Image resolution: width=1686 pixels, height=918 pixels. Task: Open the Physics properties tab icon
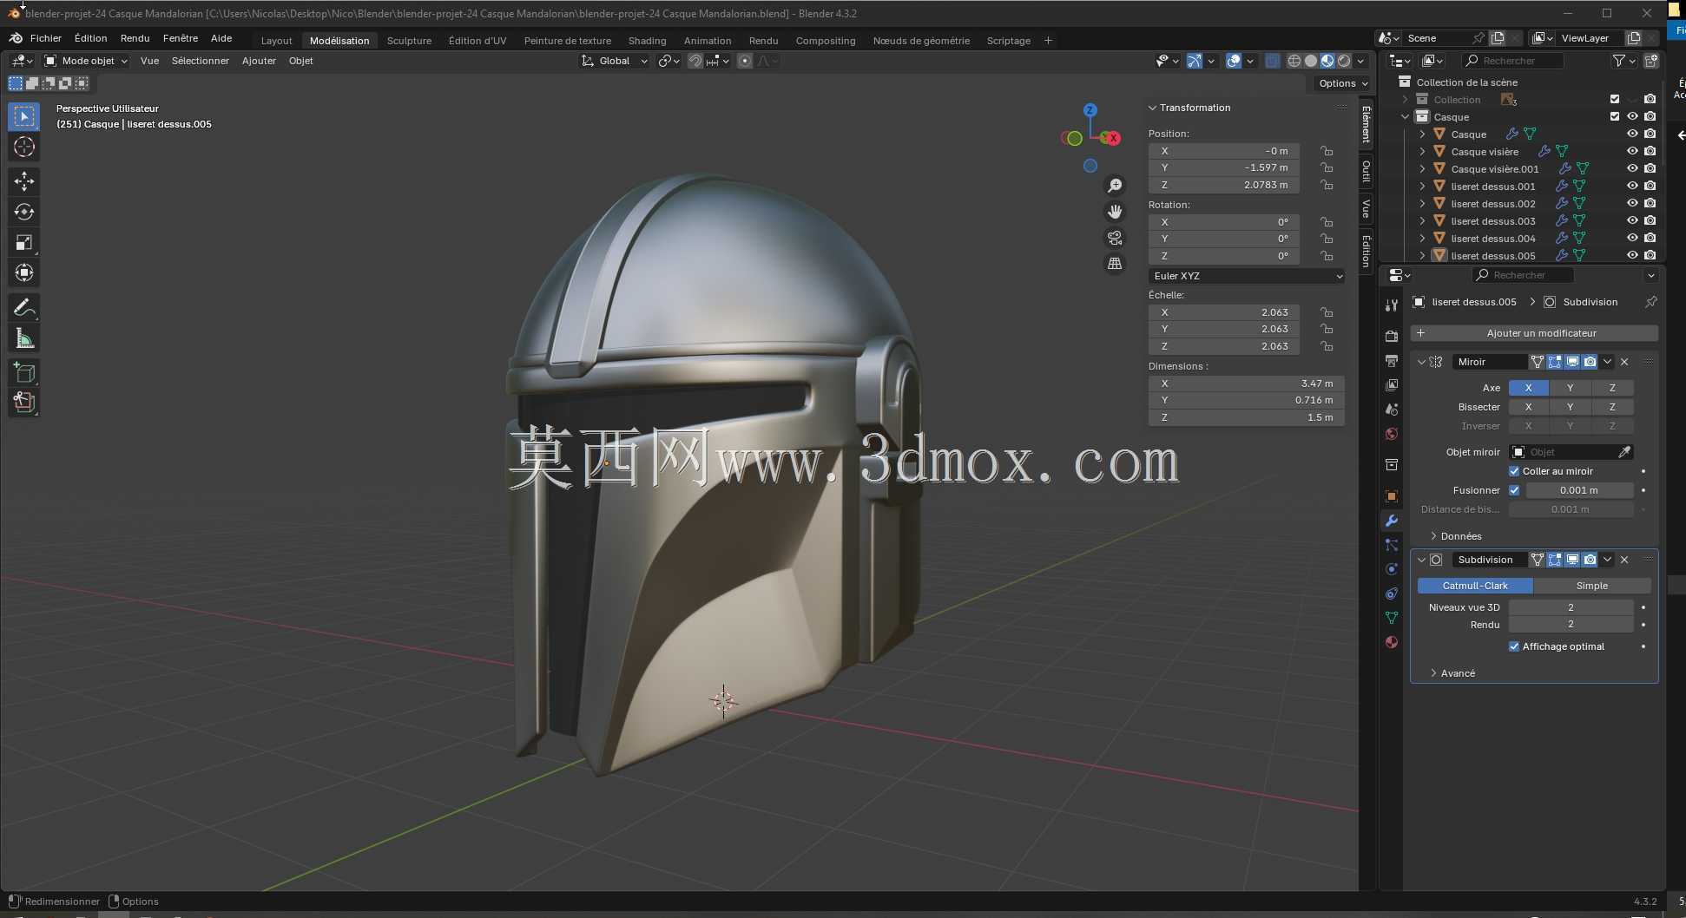tap(1392, 569)
